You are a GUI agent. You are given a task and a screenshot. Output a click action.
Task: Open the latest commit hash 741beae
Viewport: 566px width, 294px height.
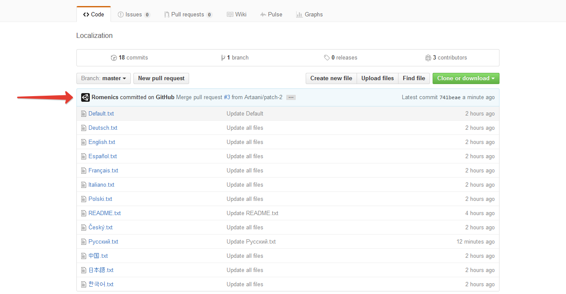[450, 97]
